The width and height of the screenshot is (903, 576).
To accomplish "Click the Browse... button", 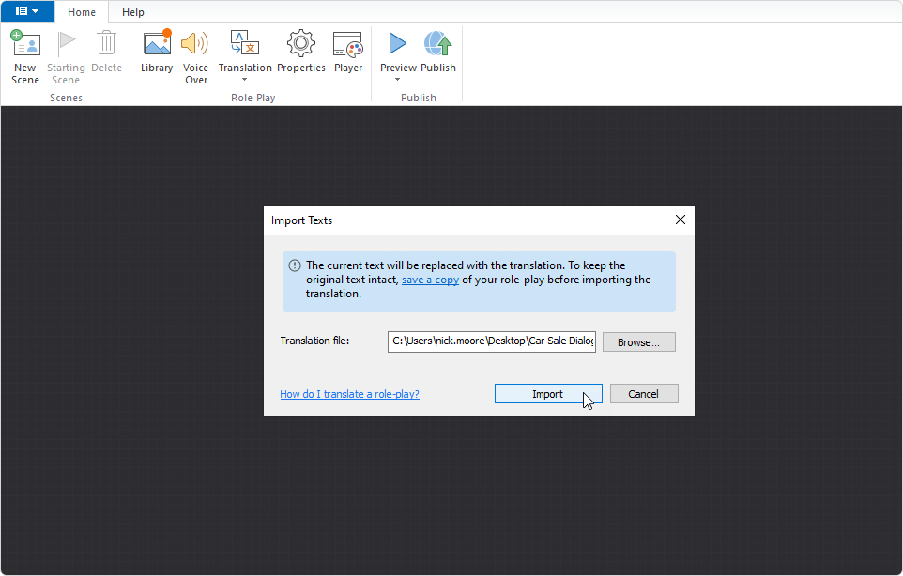I will pyautogui.click(x=638, y=342).
